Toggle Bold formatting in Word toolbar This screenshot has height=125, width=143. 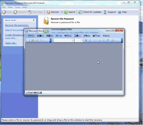click(x=86, y=40)
